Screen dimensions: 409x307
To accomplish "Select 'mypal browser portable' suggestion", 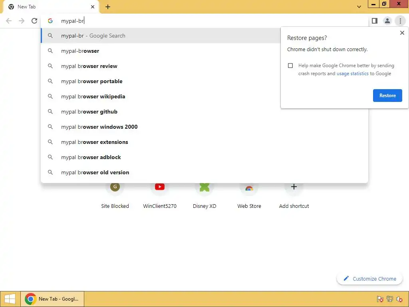I will coord(161,81).
